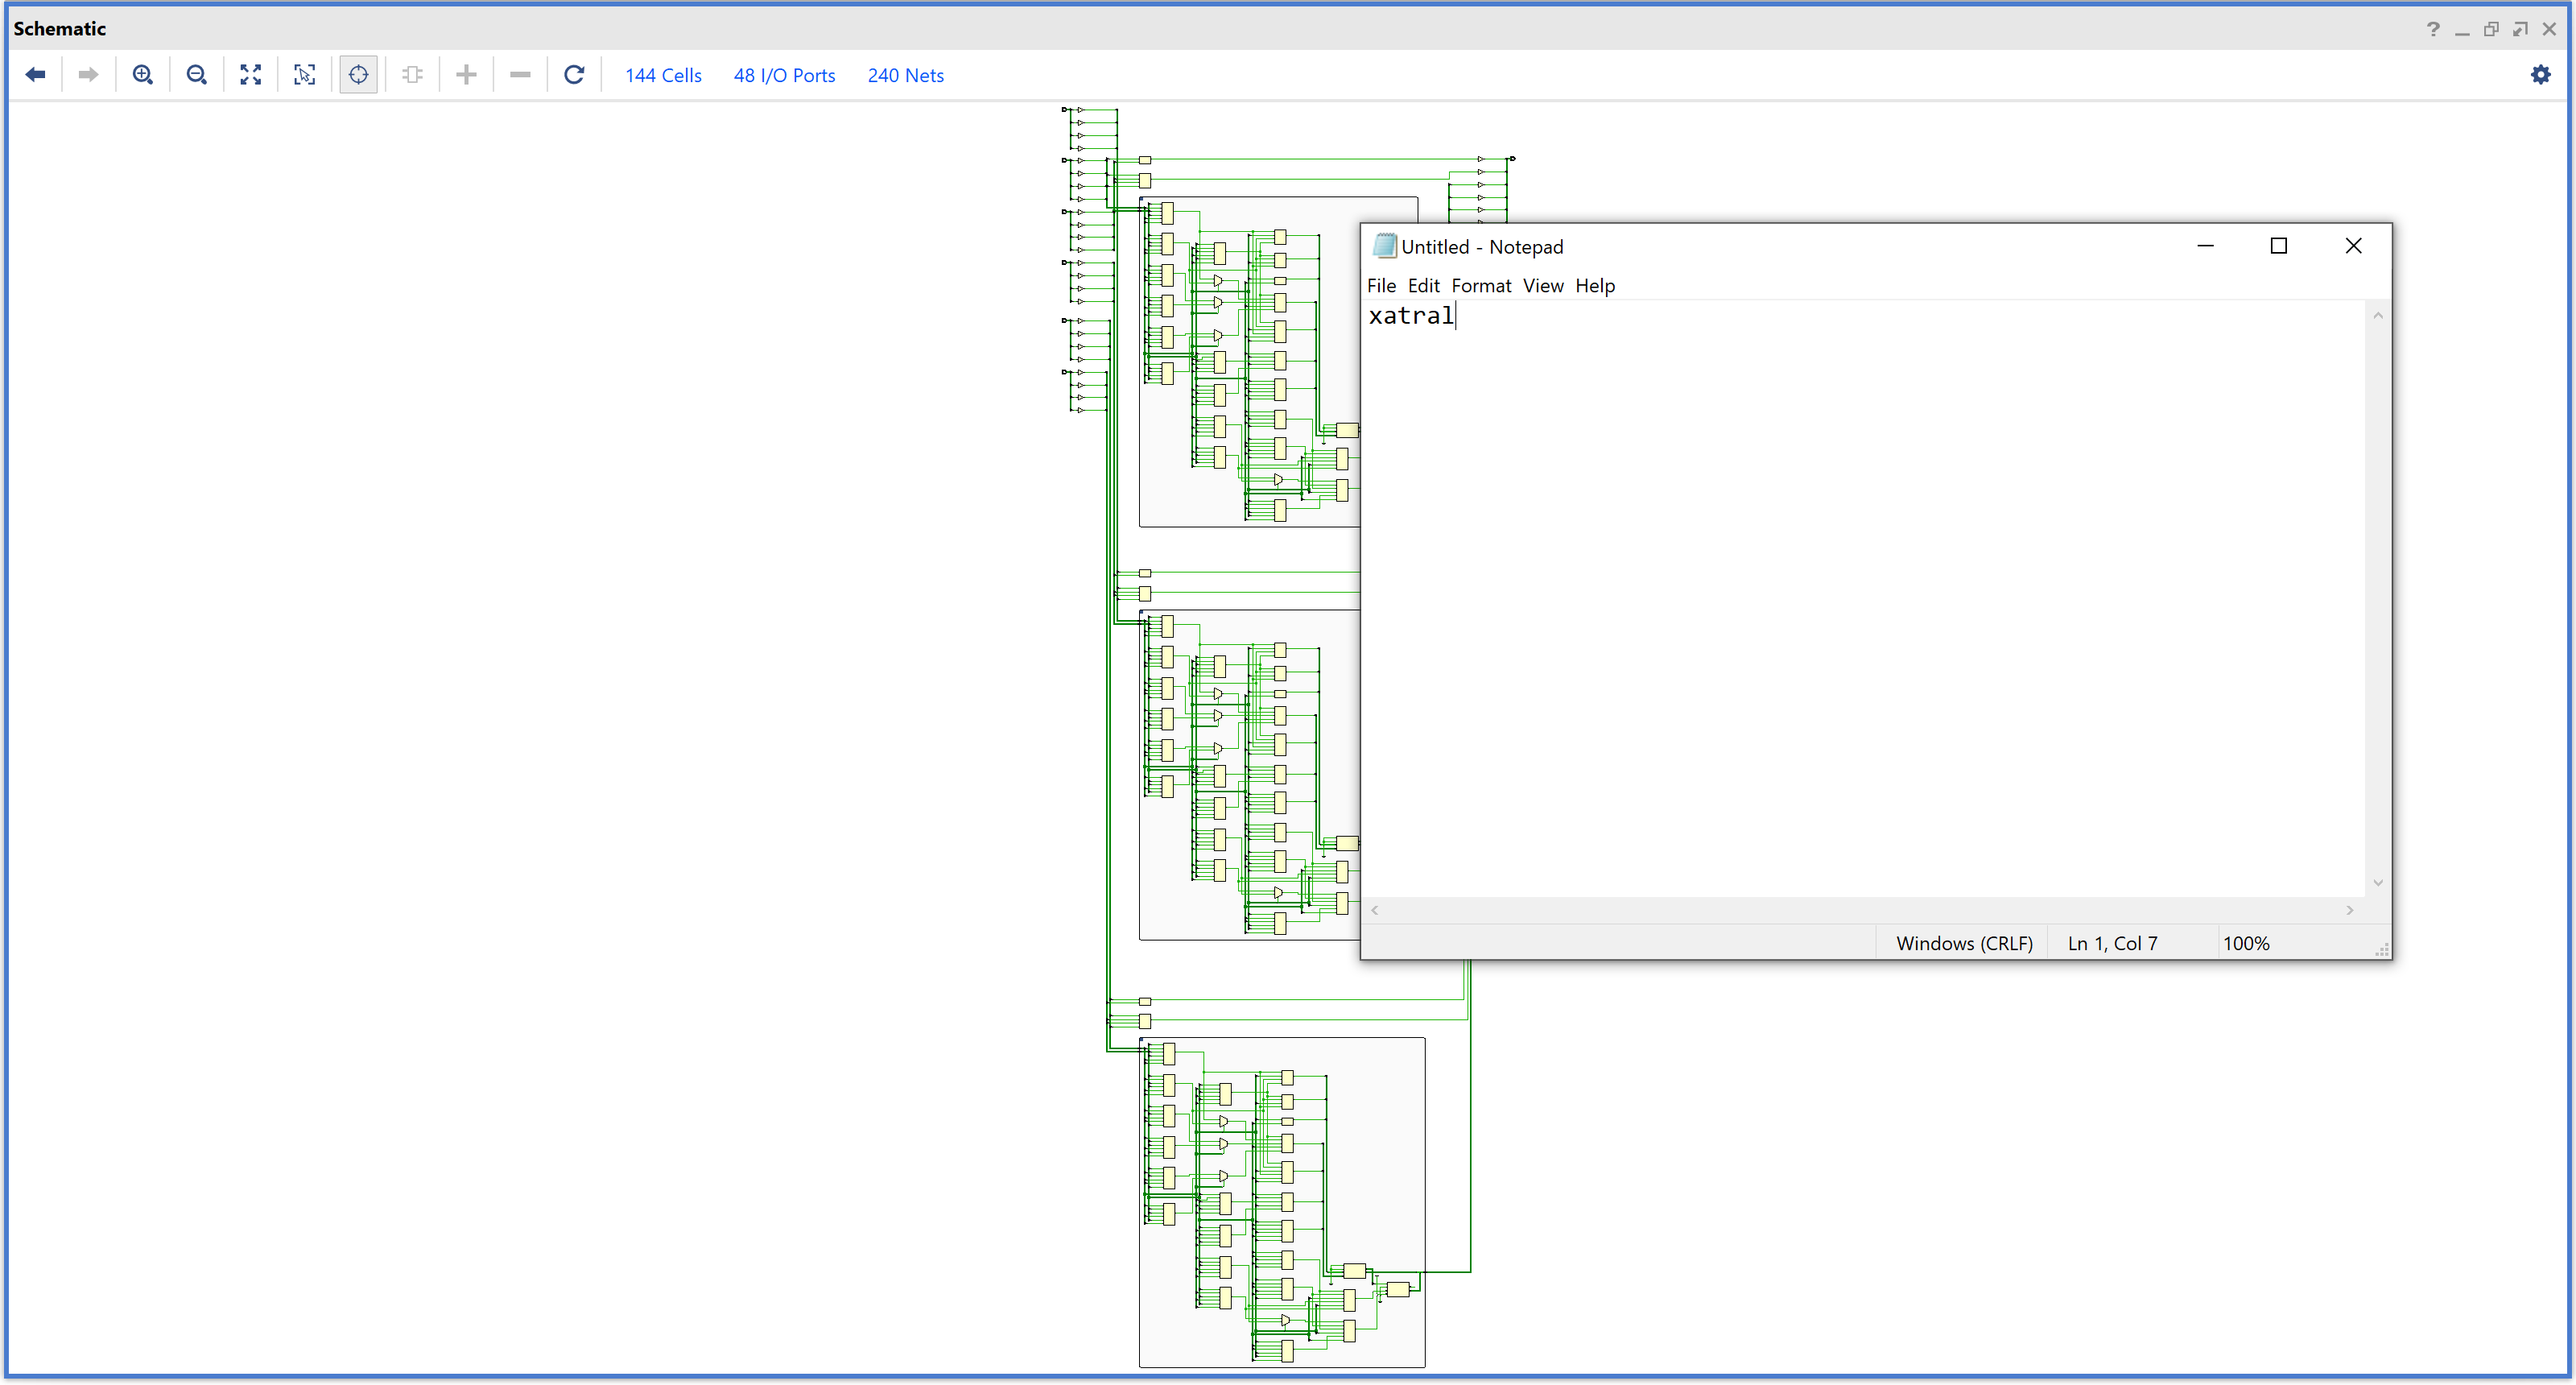Viewport: 2576px width, 1385px height.
Task: Toggle the auto-fit selection crosshair icon
Action: coord(358,75)
